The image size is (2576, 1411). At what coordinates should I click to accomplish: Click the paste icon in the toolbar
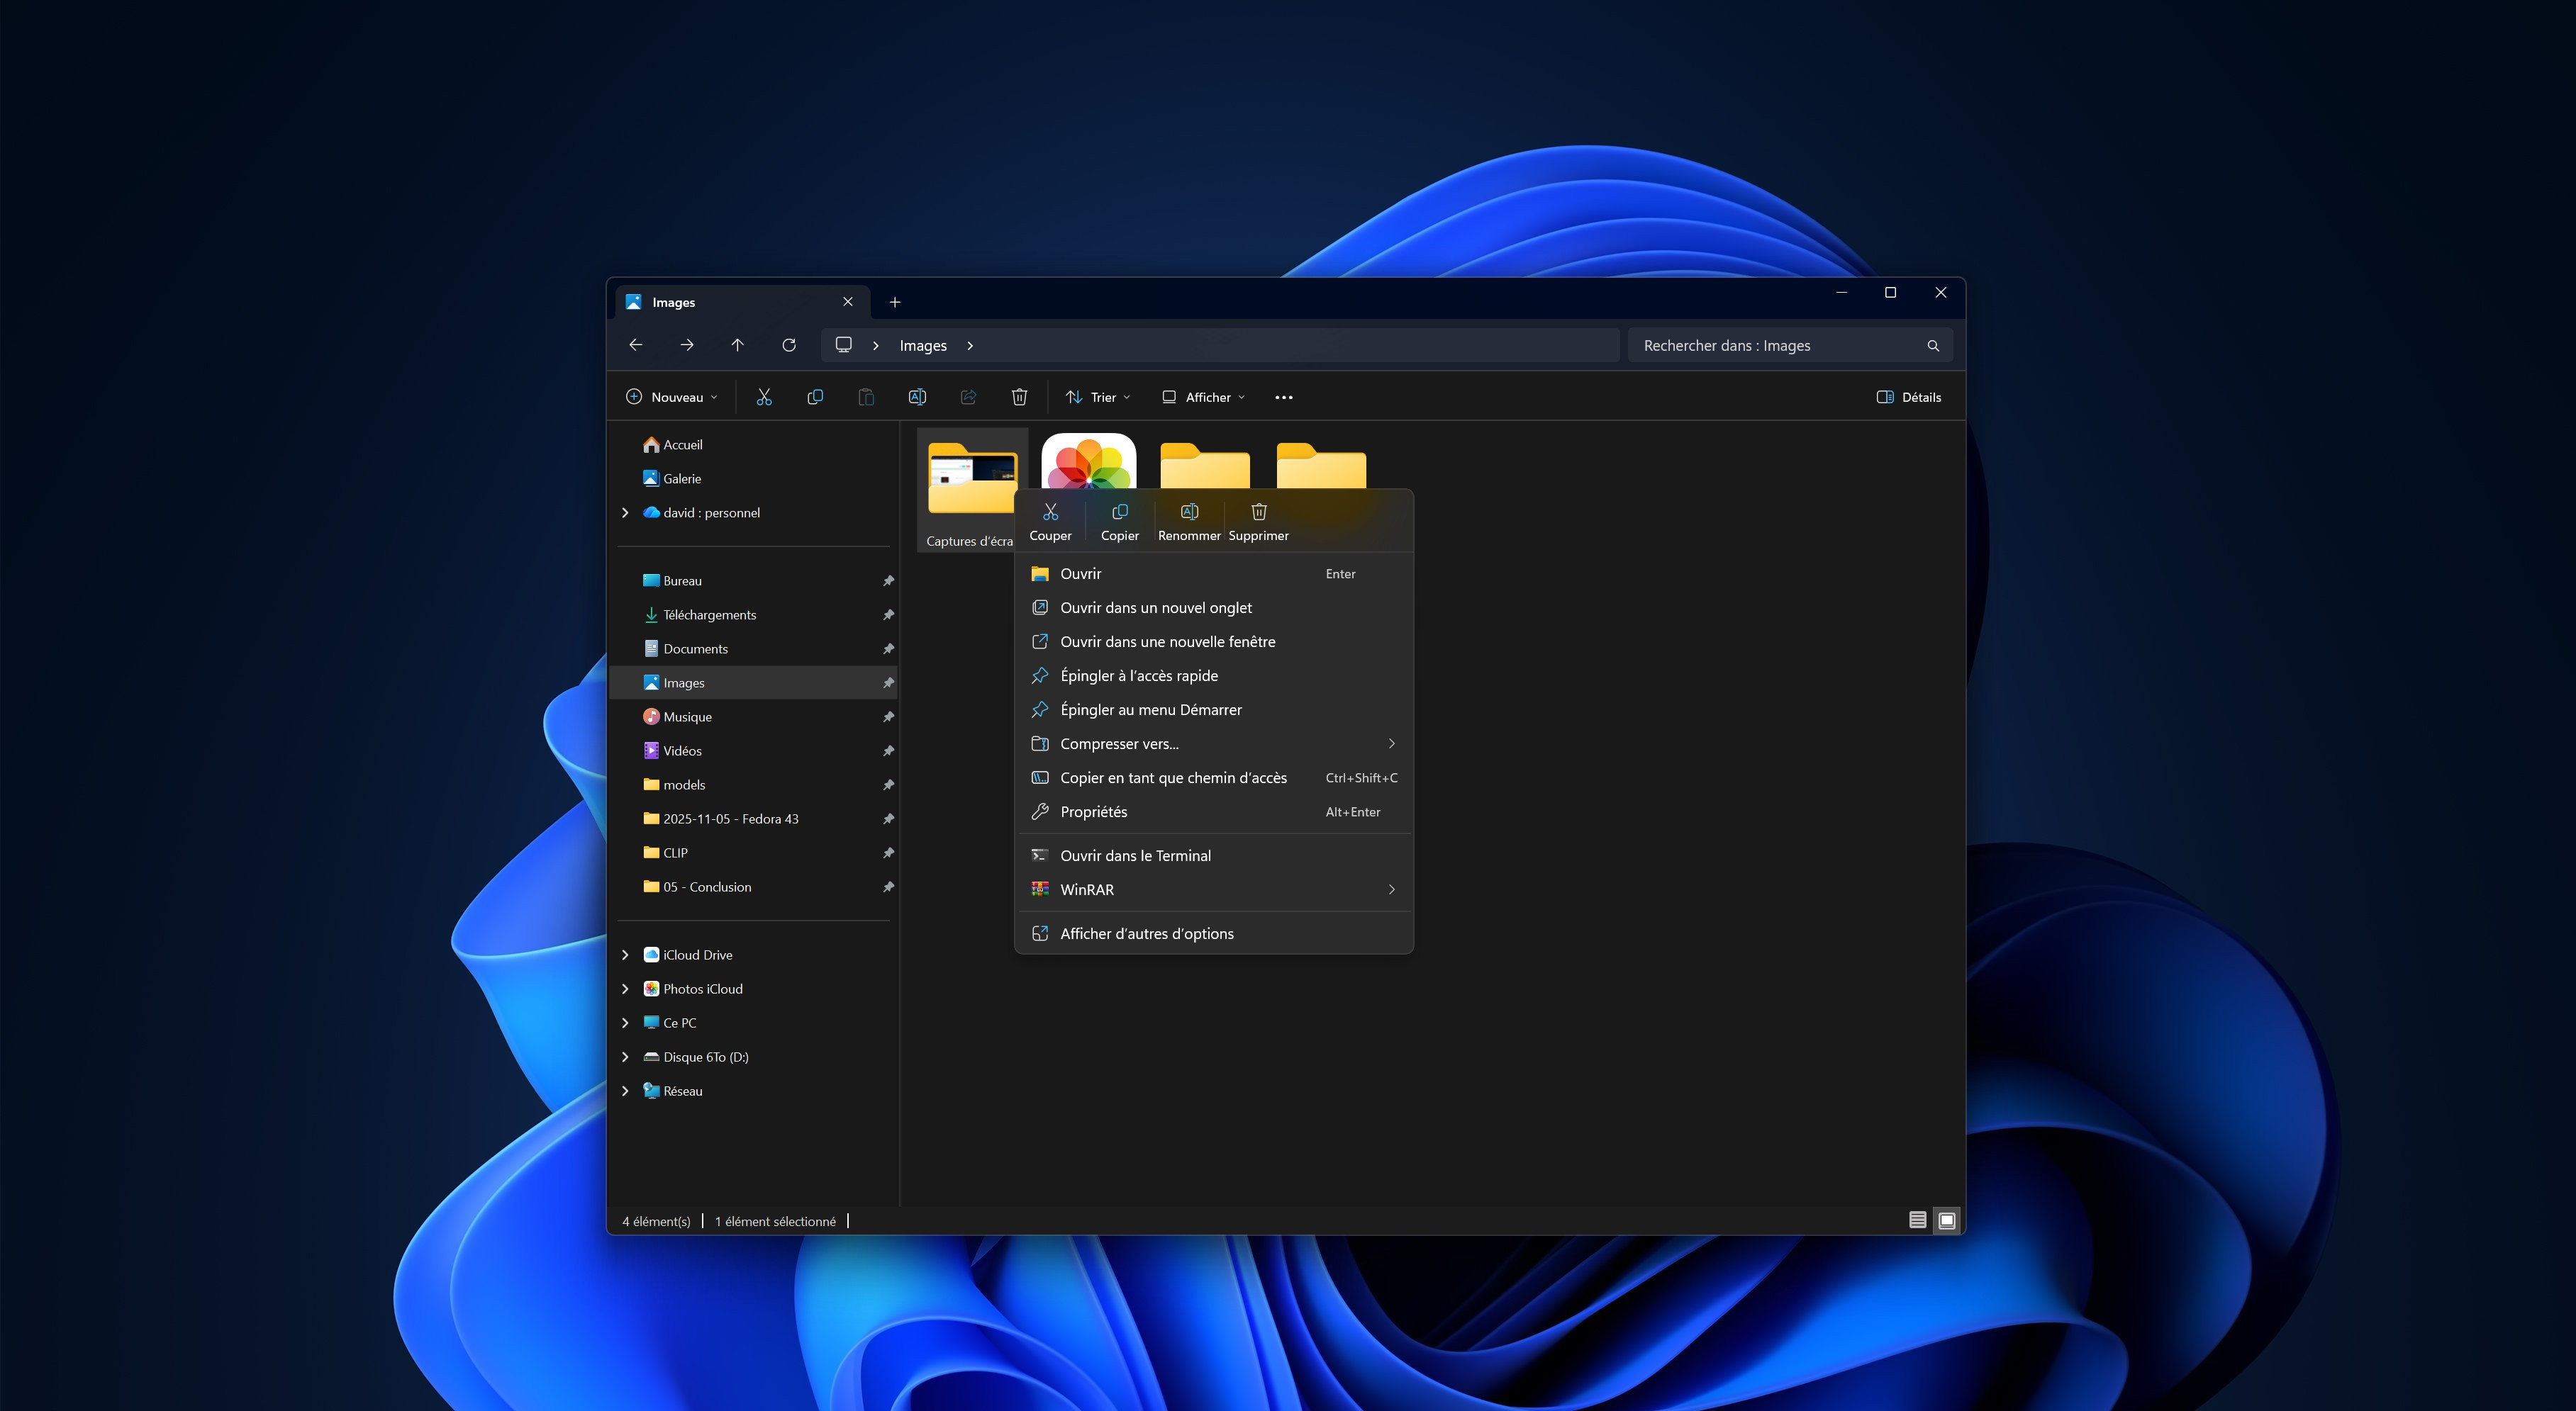[x=866, y=395]
